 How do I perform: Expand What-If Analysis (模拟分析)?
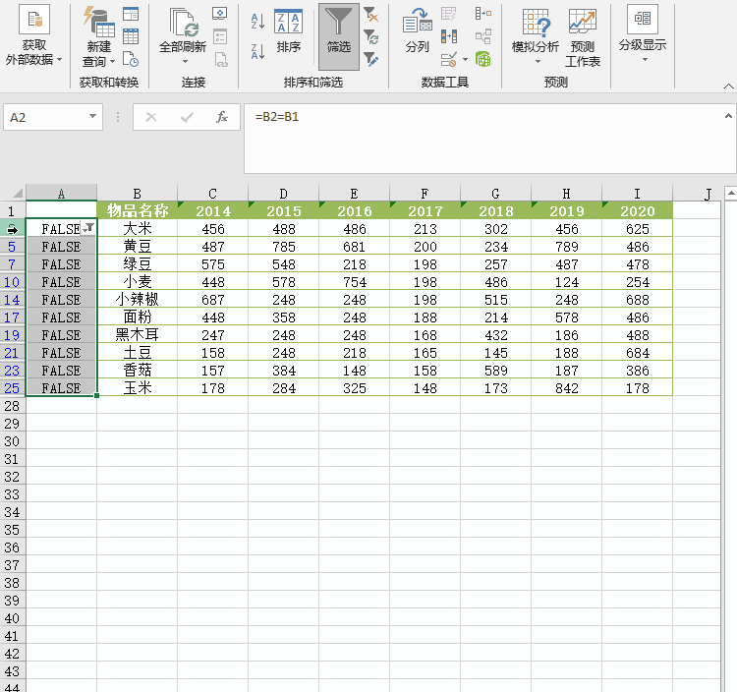coord(536,36)
